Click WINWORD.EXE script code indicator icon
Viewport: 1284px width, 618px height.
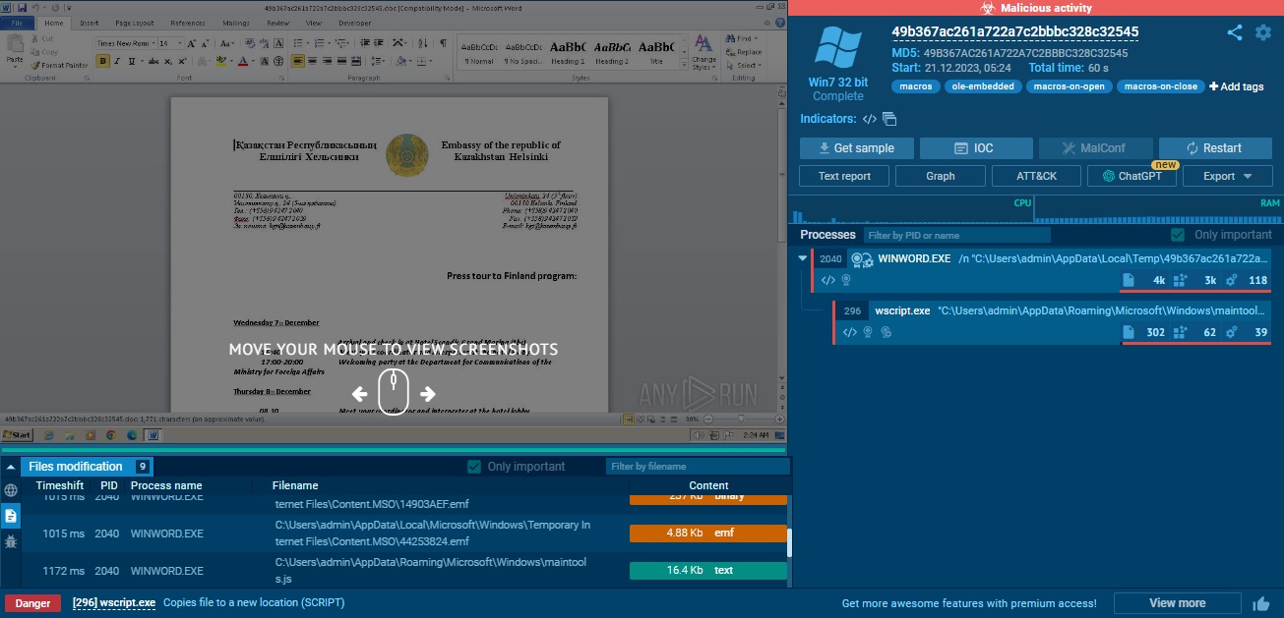[x=828, y=280]
